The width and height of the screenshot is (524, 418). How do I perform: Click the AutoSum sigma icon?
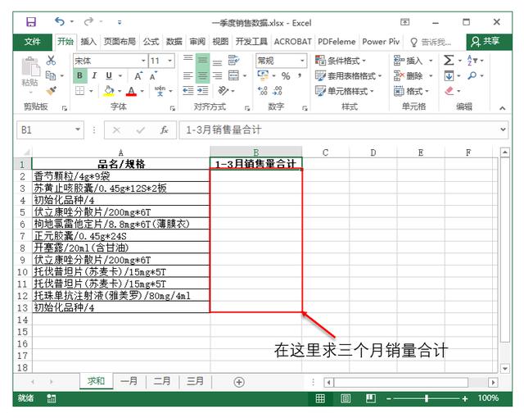449,61
